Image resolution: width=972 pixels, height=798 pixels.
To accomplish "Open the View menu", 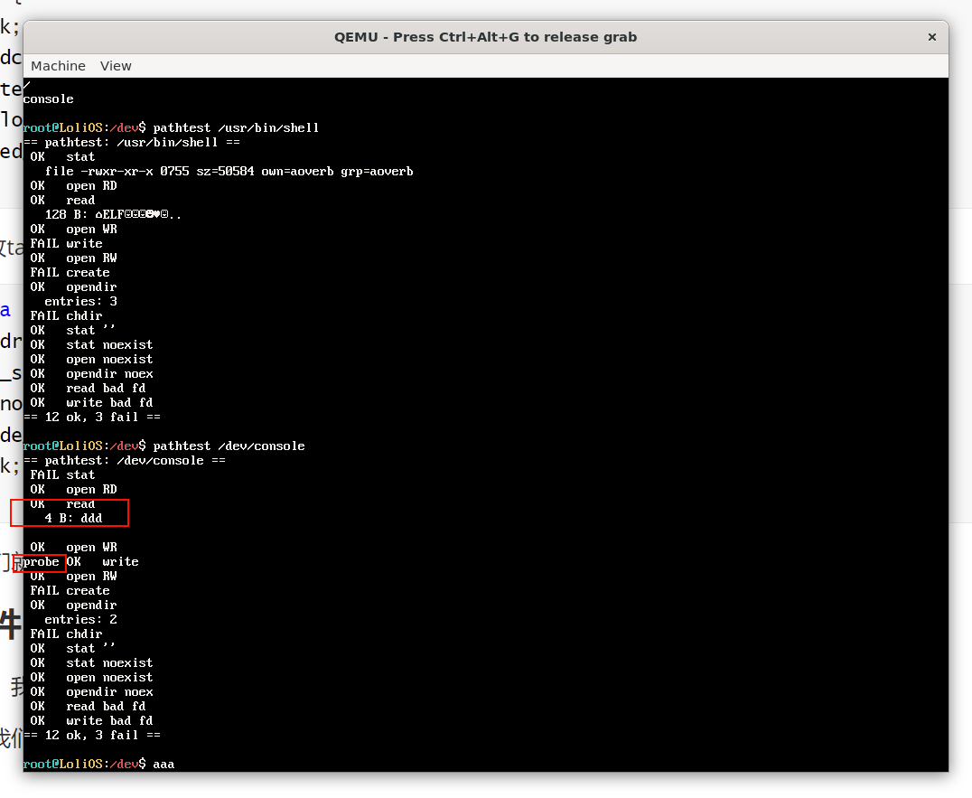I will point(116,66).
